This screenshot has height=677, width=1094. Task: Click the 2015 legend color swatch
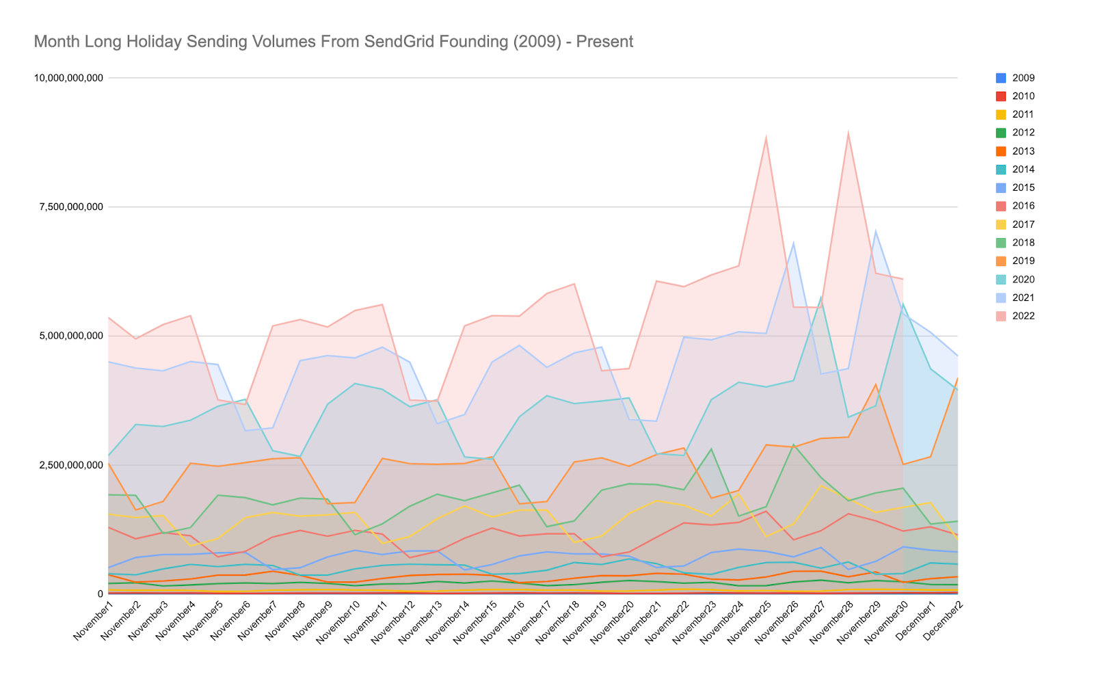click(x=1001, y=188)
